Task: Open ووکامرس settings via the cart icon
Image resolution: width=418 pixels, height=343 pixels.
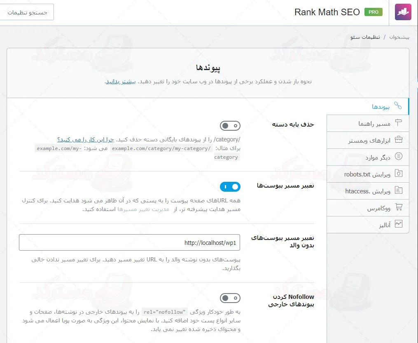Action: pos(399,207)
